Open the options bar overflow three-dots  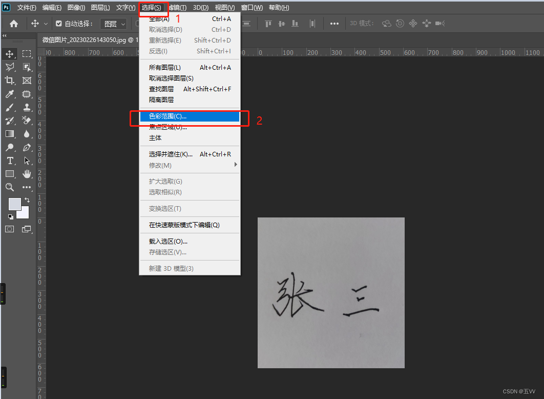[x=334, y=24]
